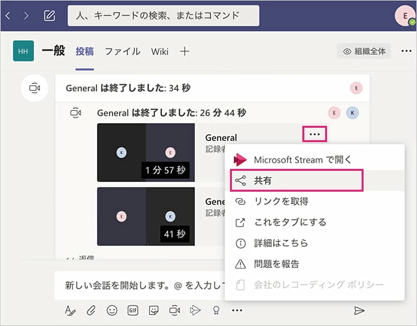Screen dimensions: 417x326
Task: Attach a file with paperclip icon
Action: 91,310
